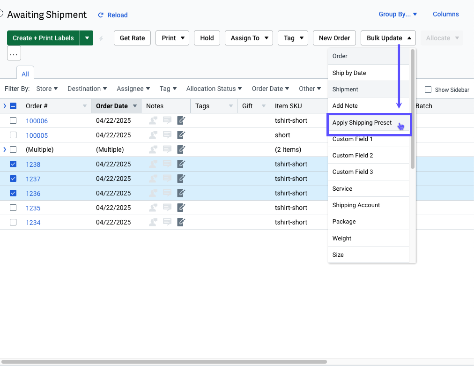Image resolution: width=474 pixels, height=366 pixels.
Task: Open the Tags column menu arrow
Action: [231, 106]
